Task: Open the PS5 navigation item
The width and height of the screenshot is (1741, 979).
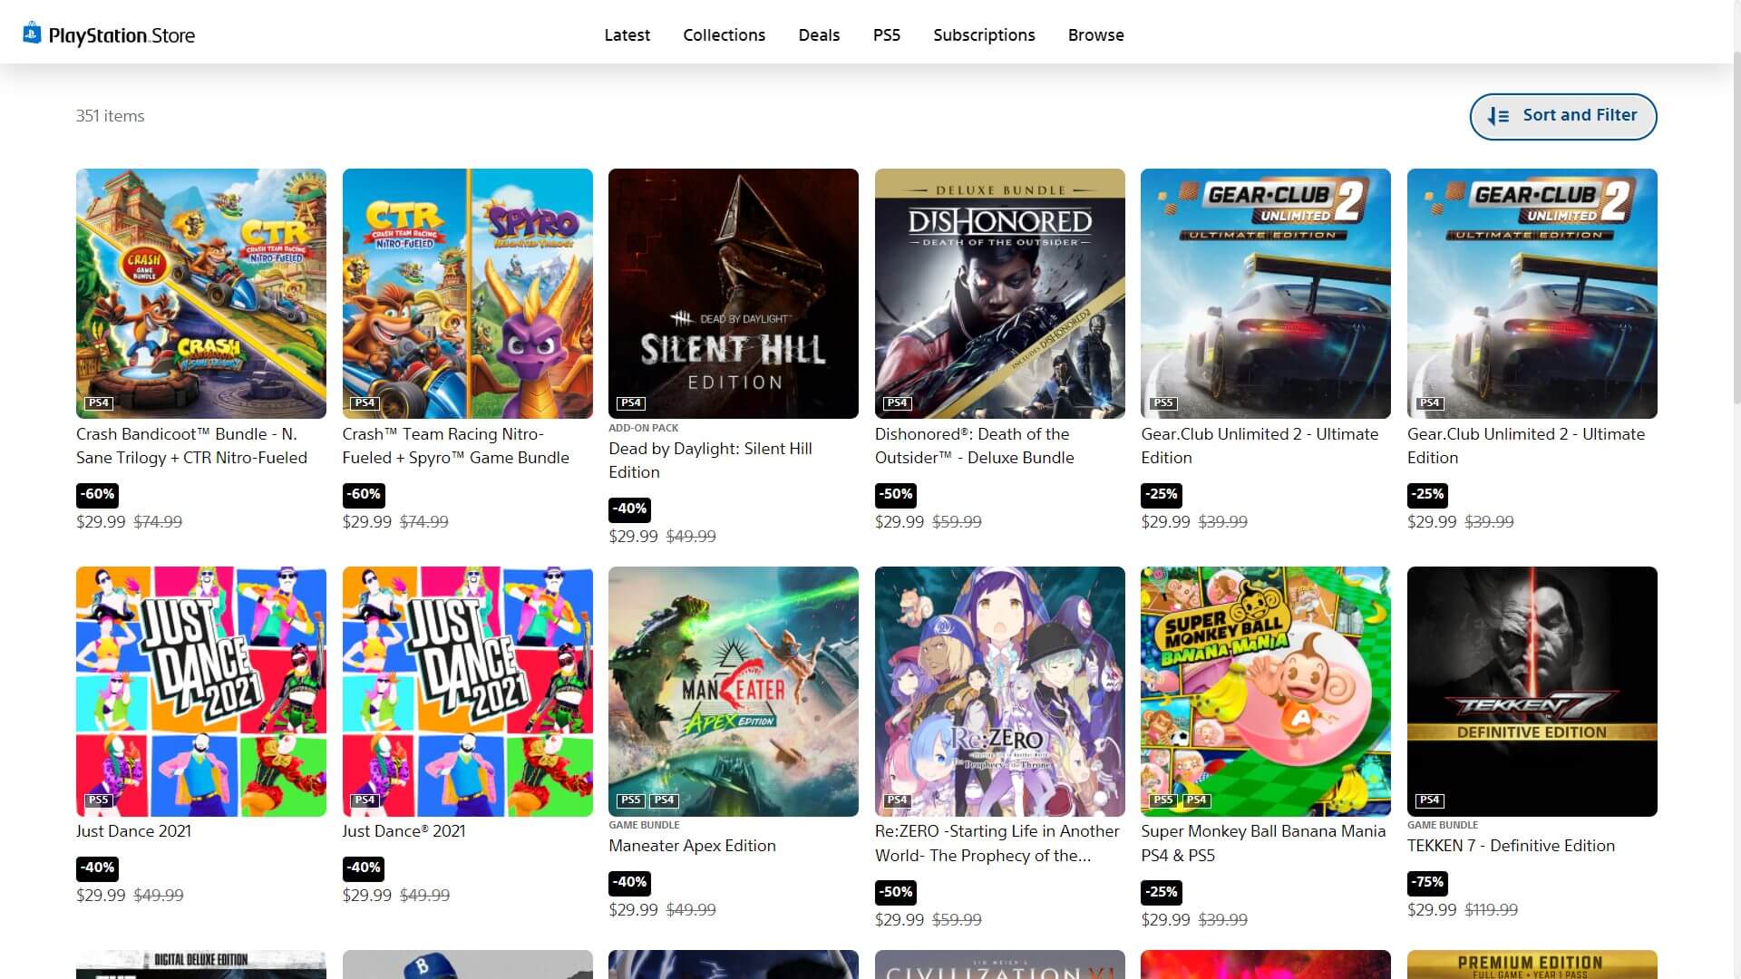Action: [x=886, y=34]
